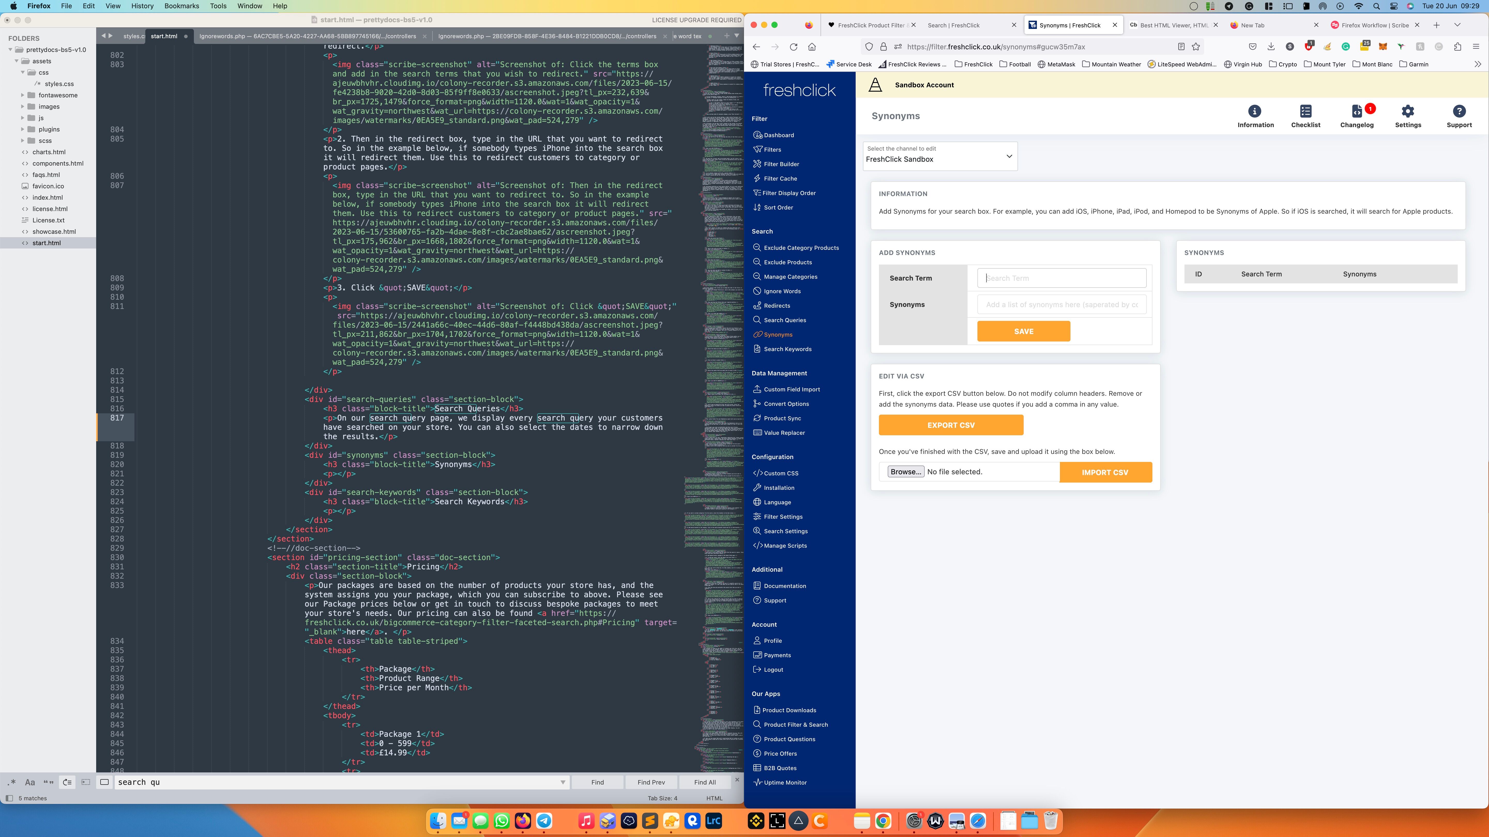Open the Search Queries sidebar link
This screenshot has height=837, width=1489.
[784, 320]
